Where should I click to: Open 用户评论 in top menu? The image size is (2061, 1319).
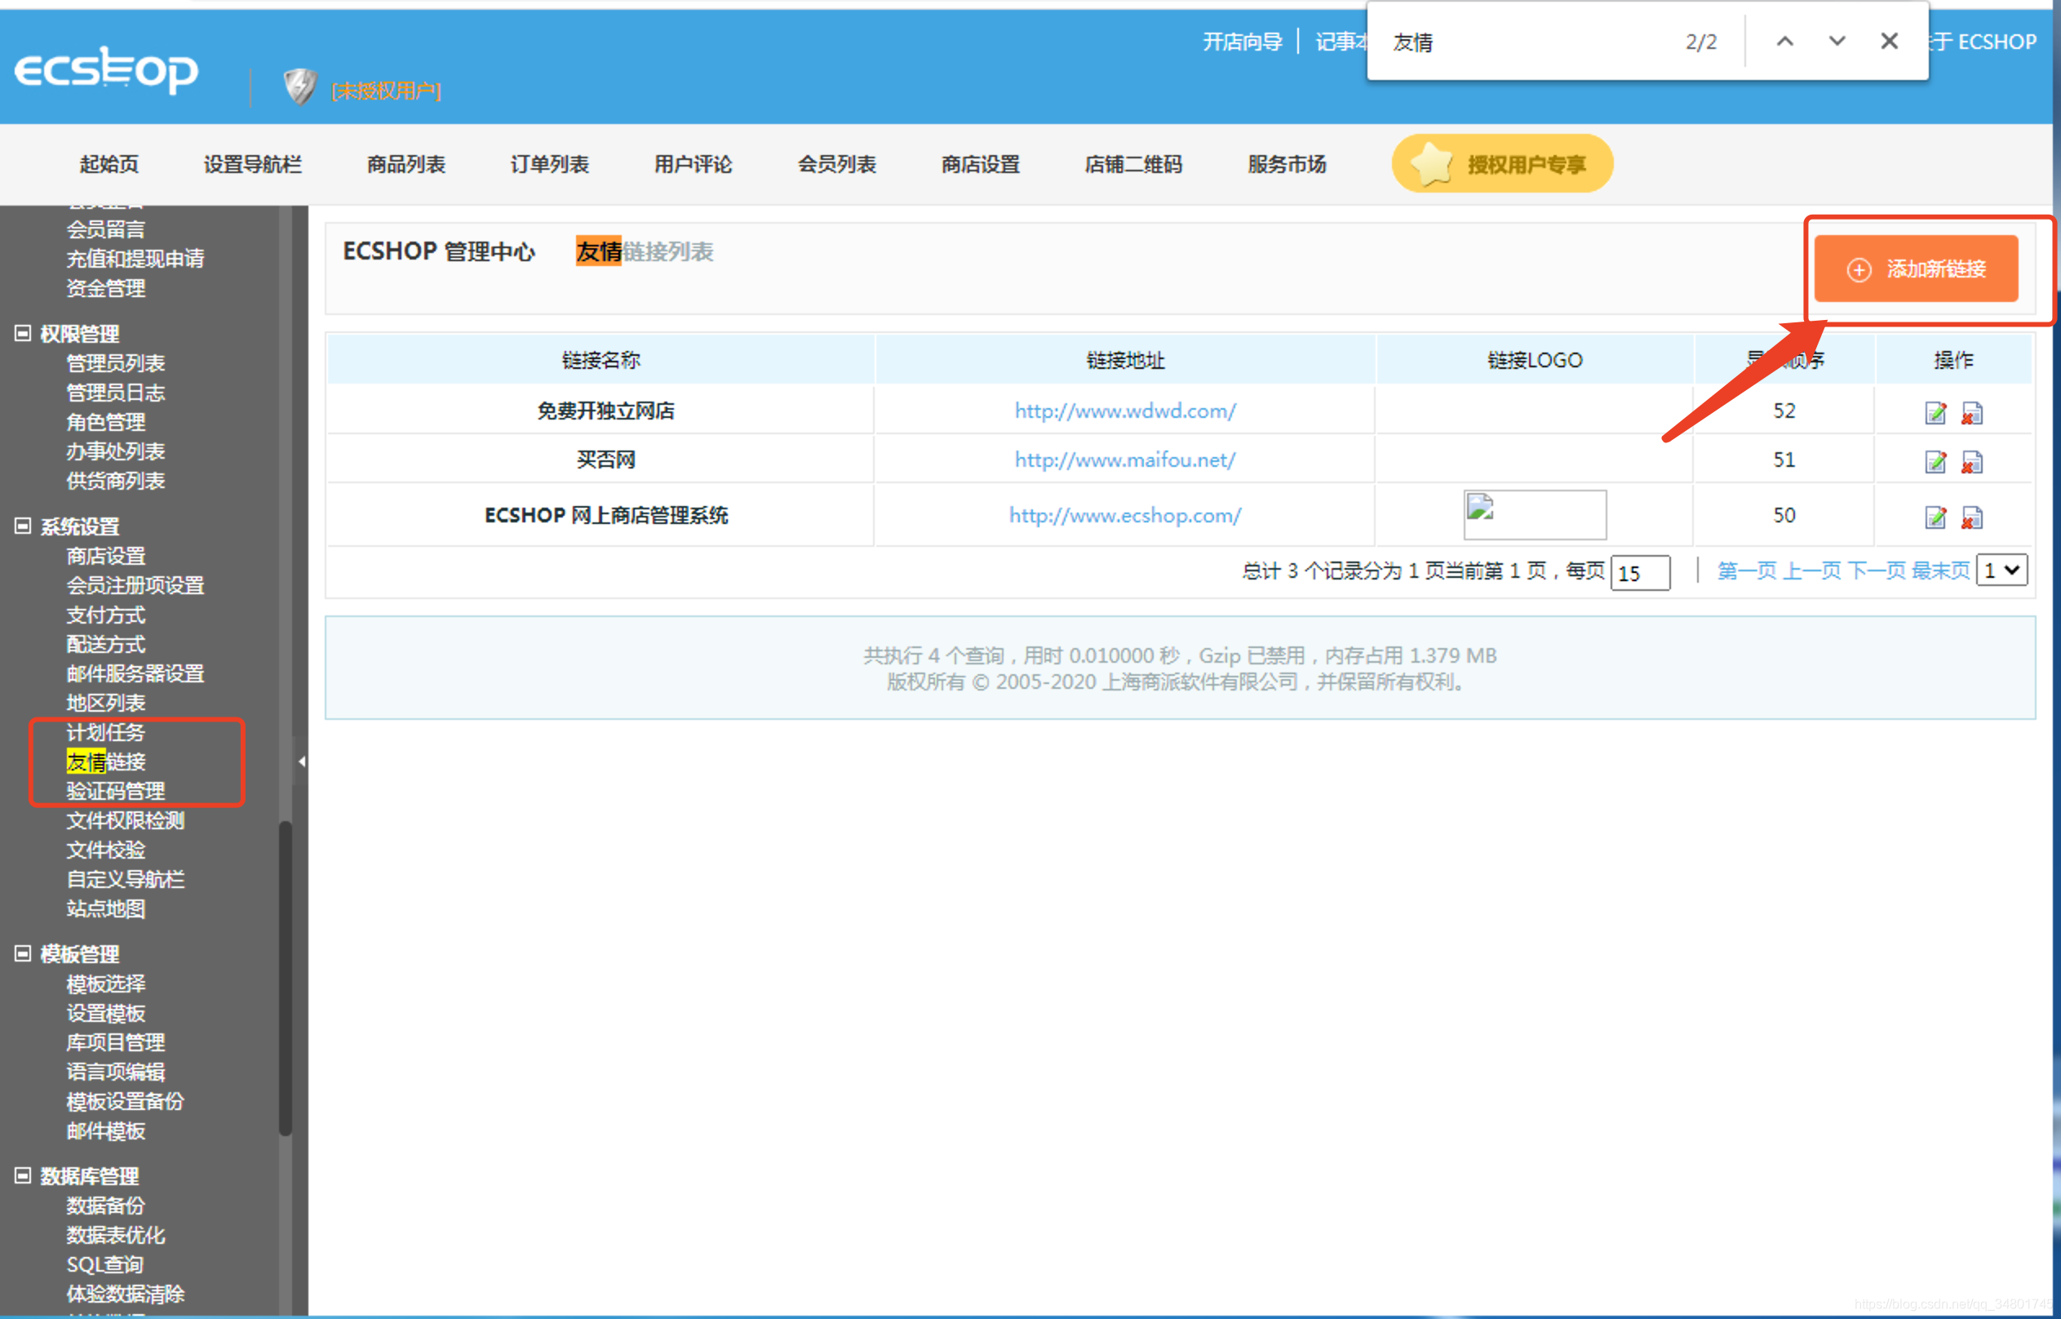694,163
